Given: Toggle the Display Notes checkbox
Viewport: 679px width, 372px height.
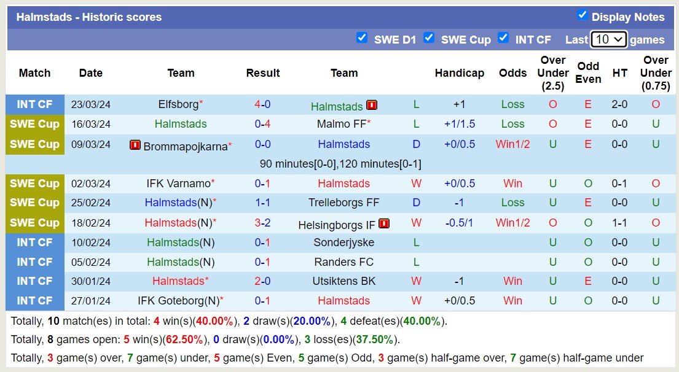Looking at the screenshot, I should pos(583,15).
